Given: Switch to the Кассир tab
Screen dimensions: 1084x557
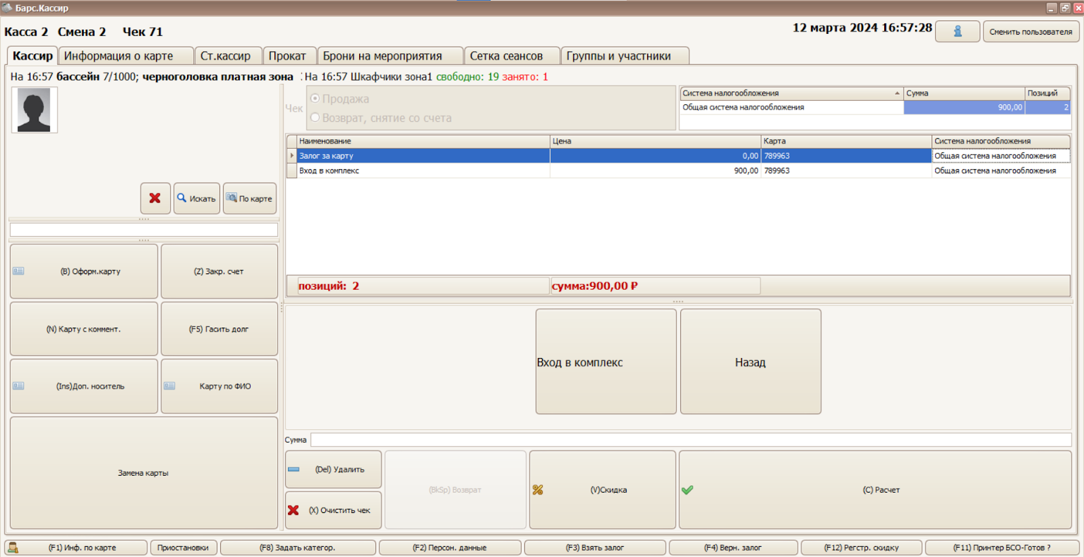Looking at the screenshot, I should pos(33,56).
